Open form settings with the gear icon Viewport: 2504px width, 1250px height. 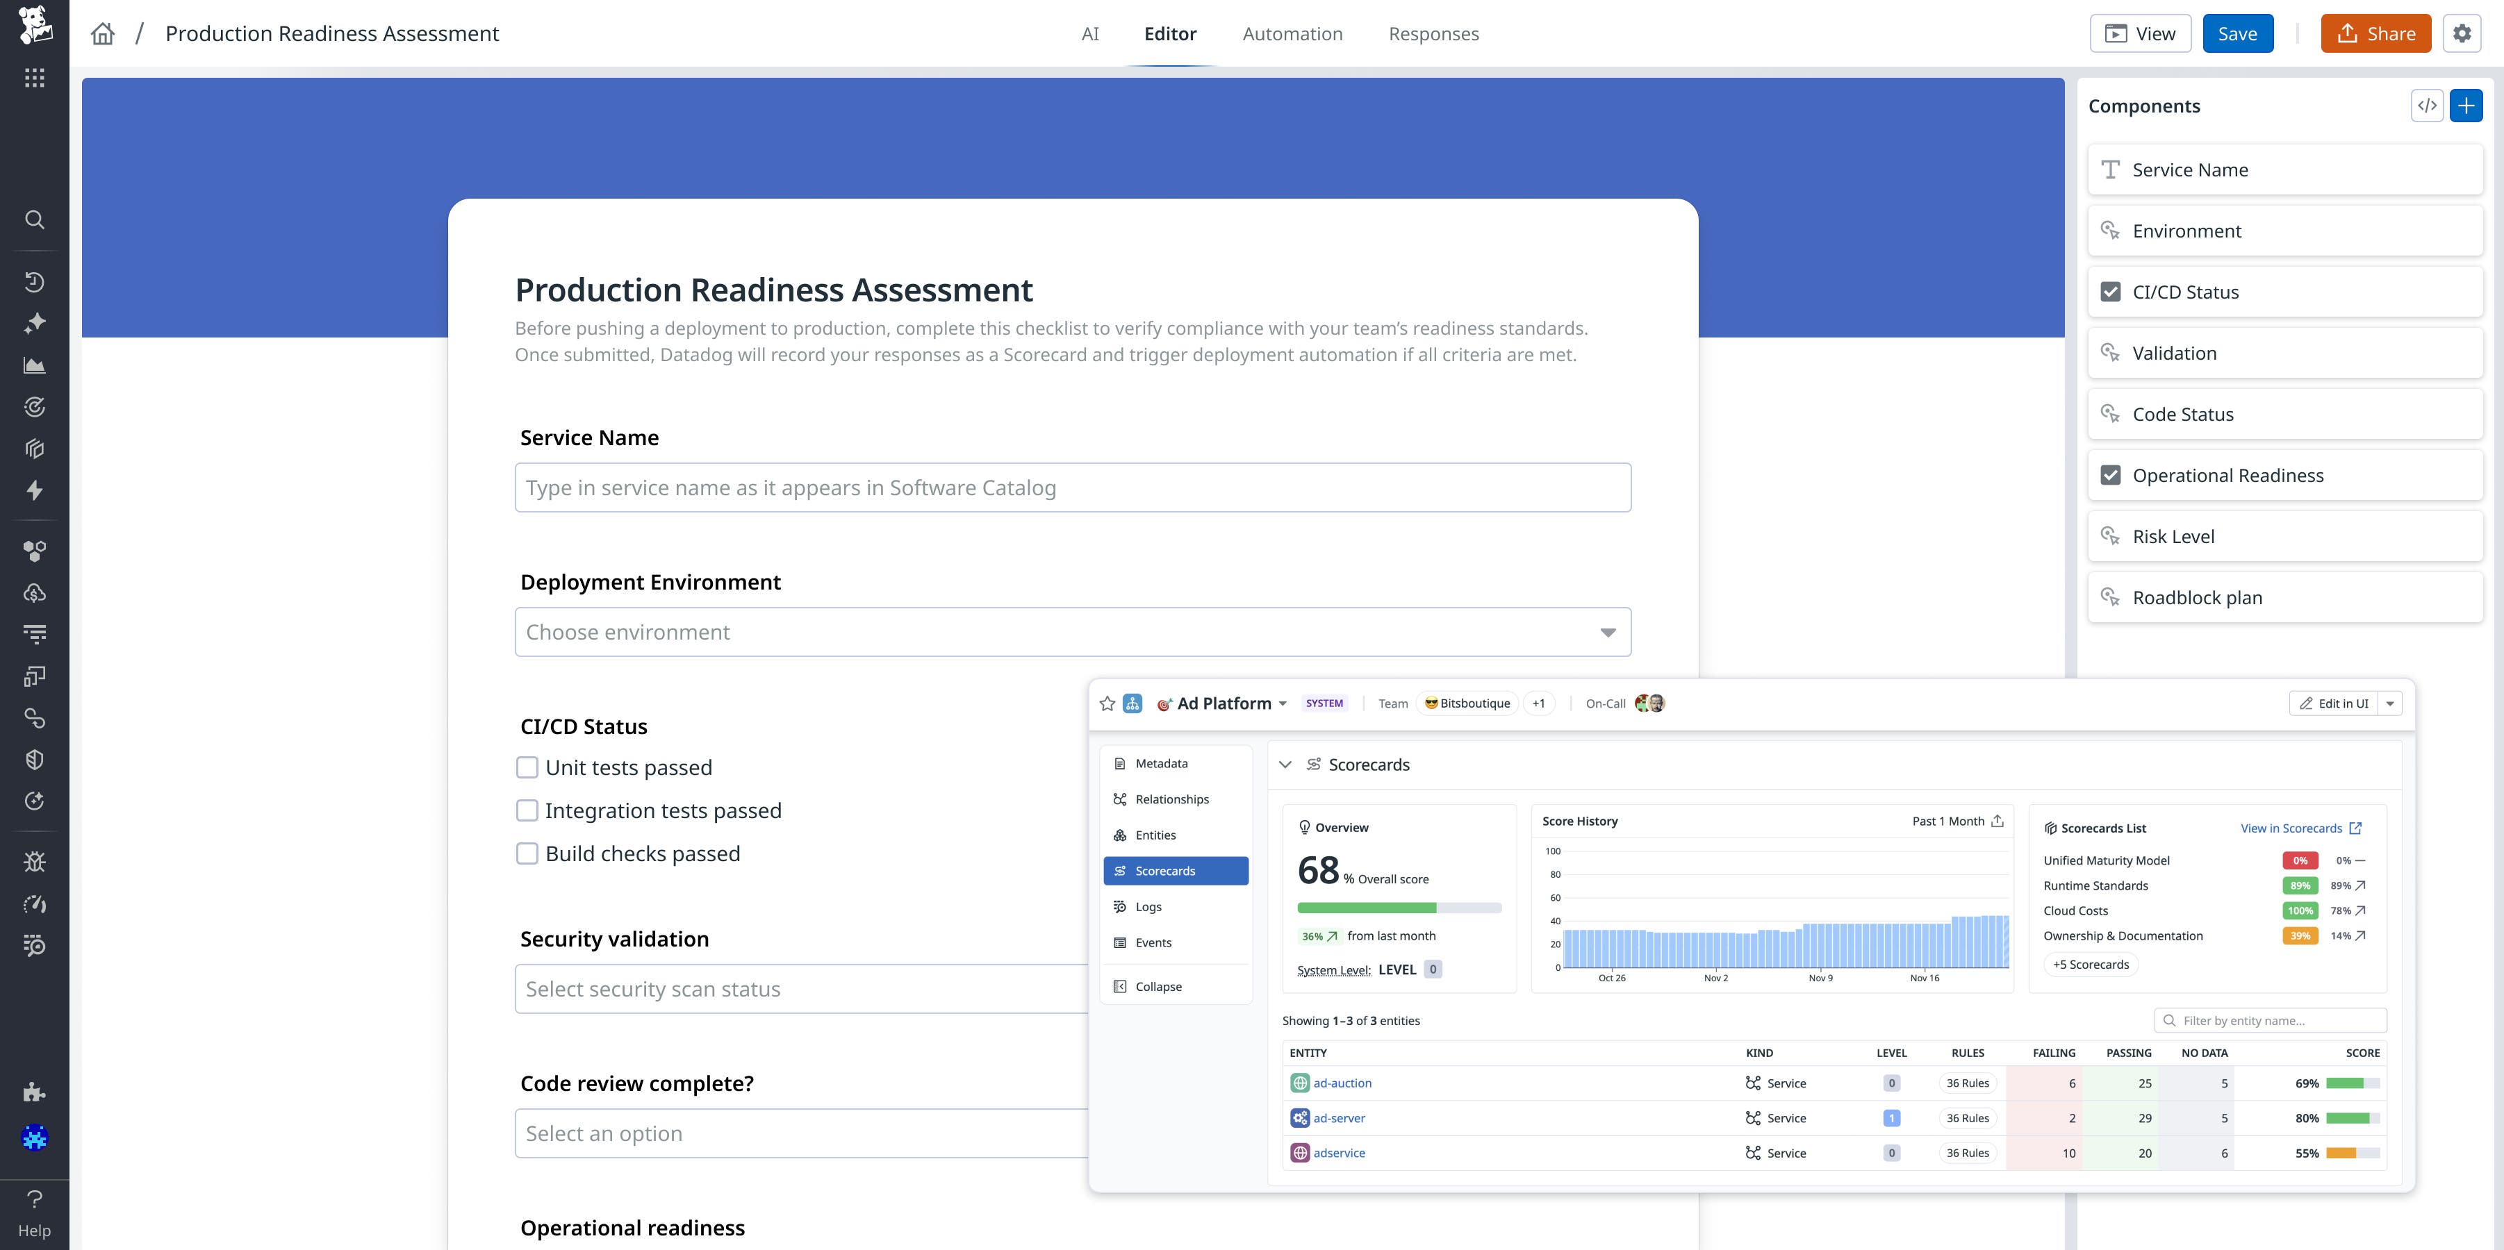[2463, 33]
